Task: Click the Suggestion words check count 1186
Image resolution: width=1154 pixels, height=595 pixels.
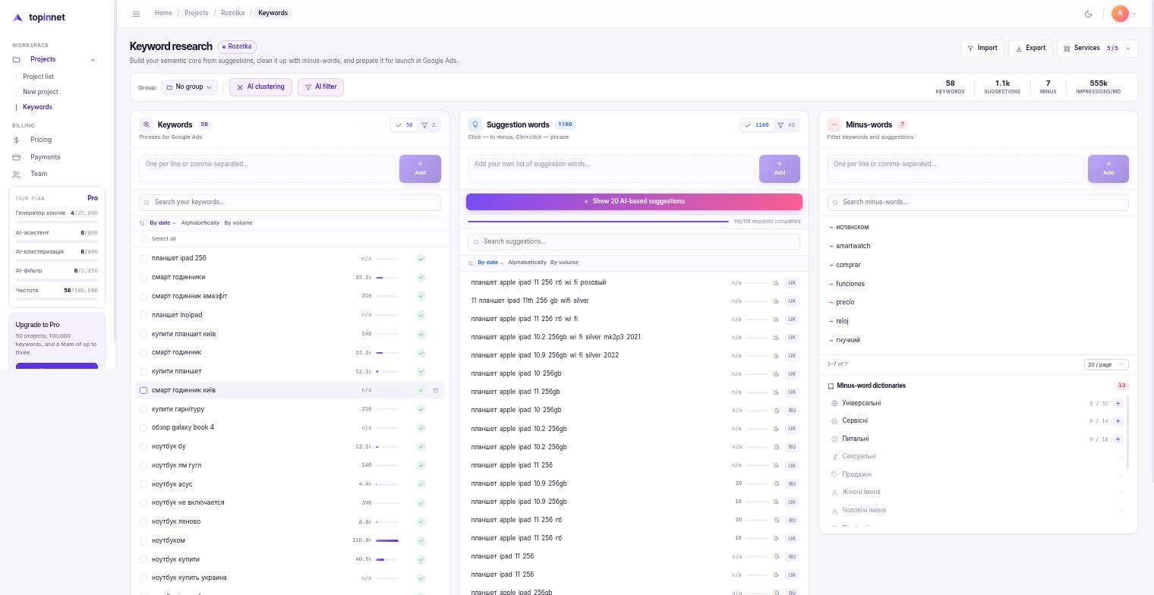Action: 756,125
